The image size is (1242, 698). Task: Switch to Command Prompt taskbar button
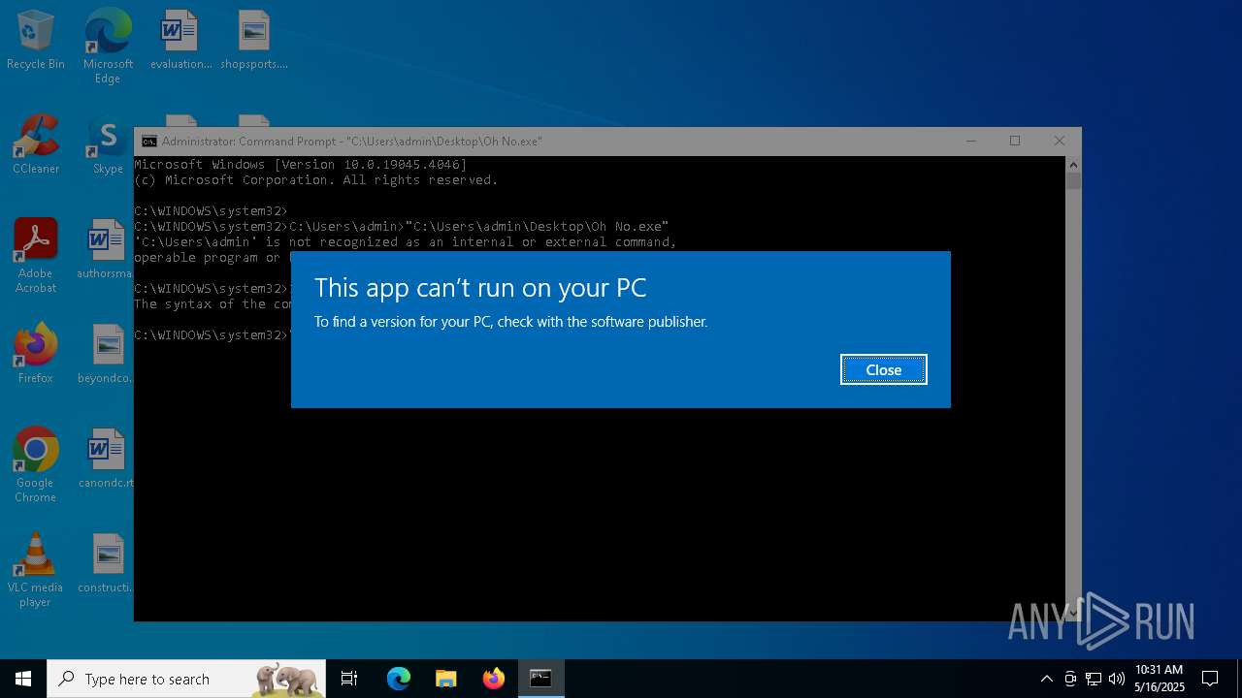540,679
